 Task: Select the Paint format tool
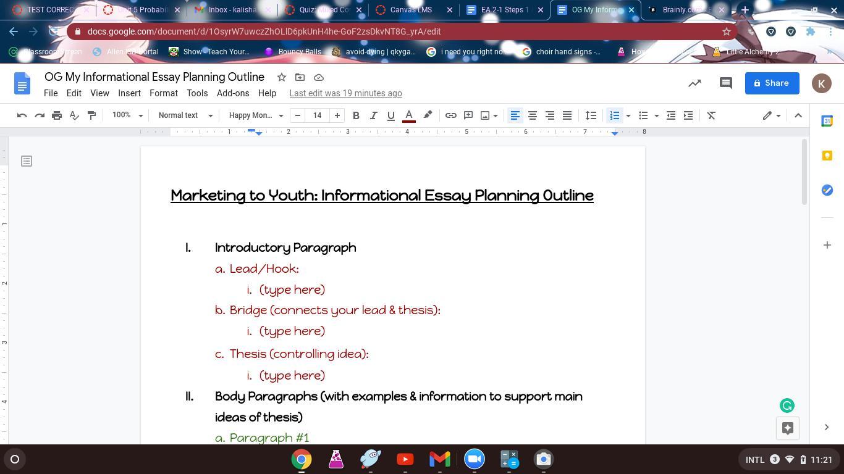coord(91,115)
